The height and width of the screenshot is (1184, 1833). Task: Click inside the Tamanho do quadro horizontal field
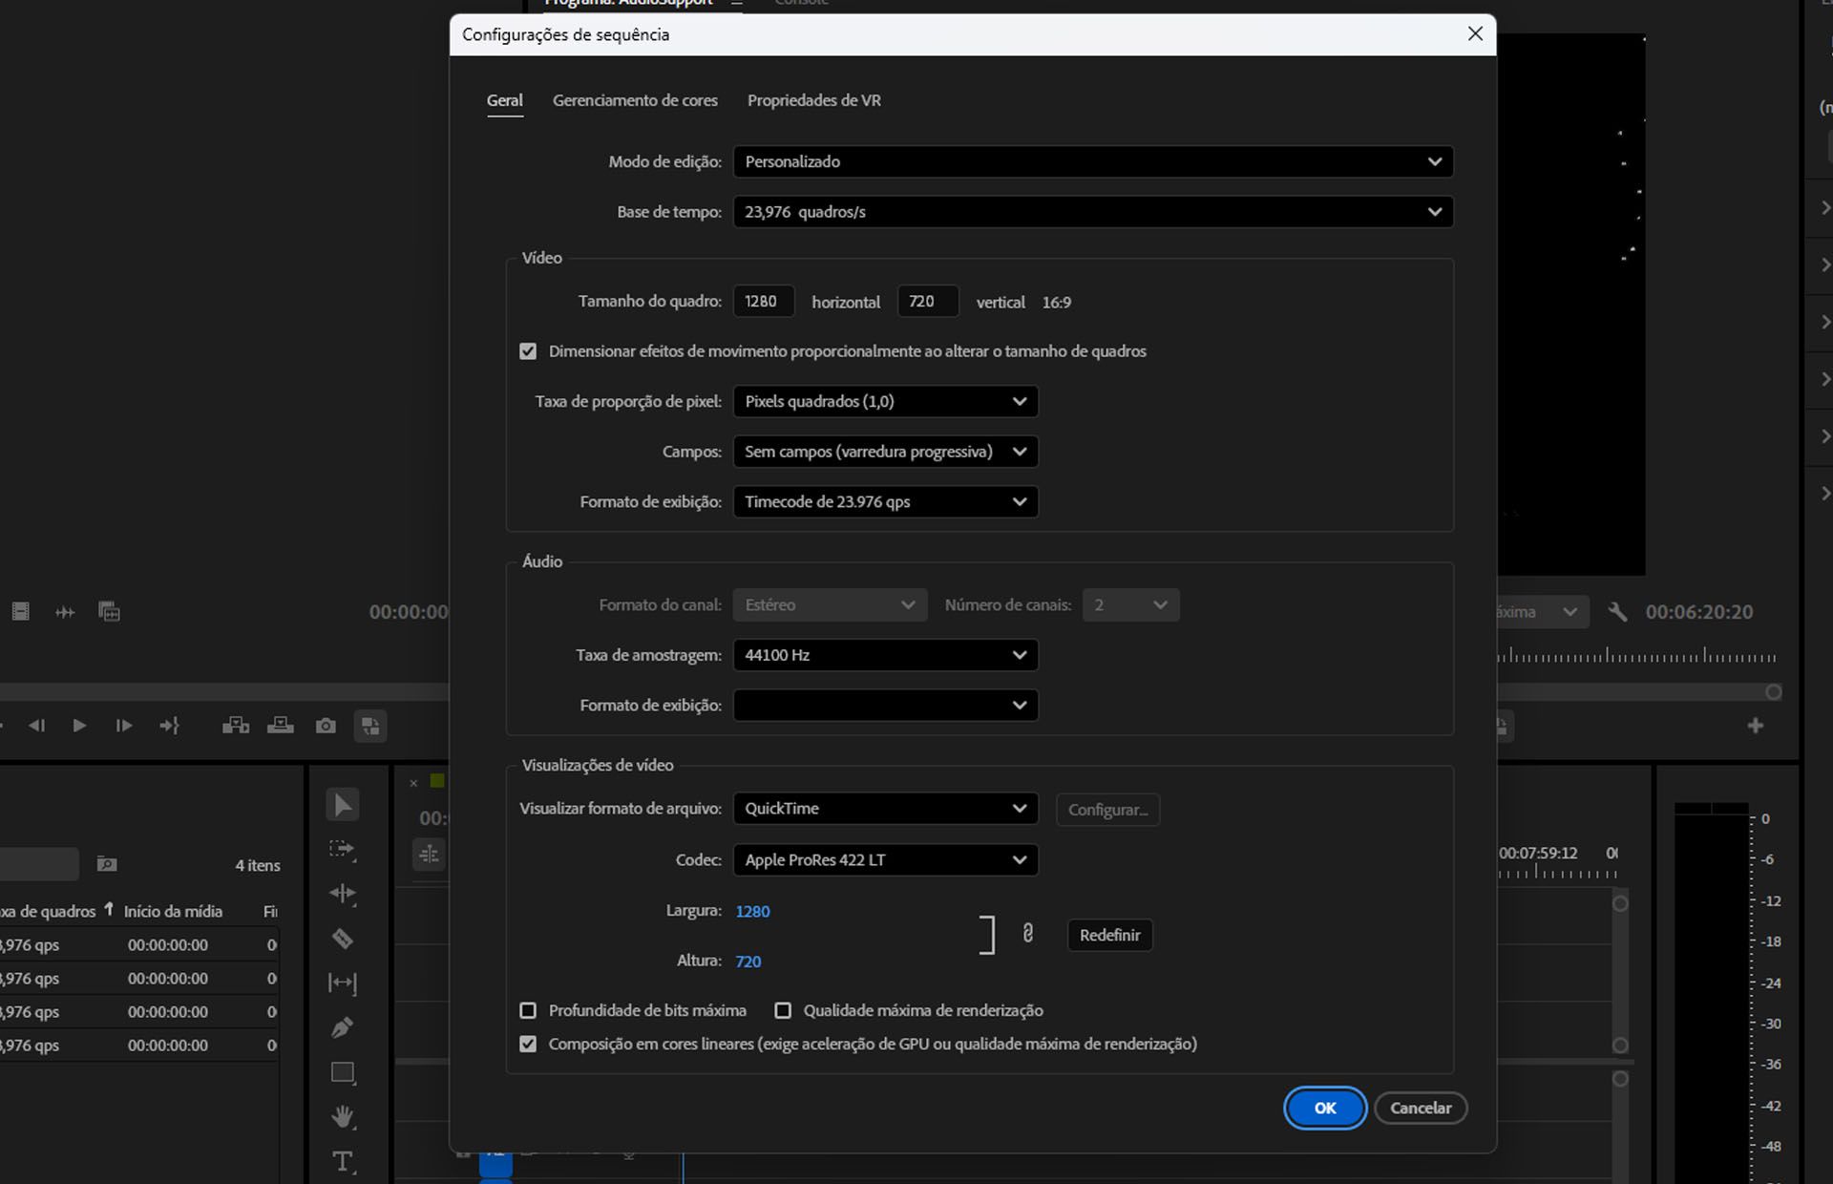pos(763,301)
